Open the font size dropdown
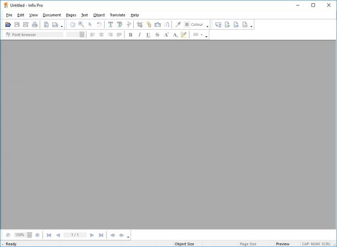Viewport: 337px width, 247px height. (82, 35)
